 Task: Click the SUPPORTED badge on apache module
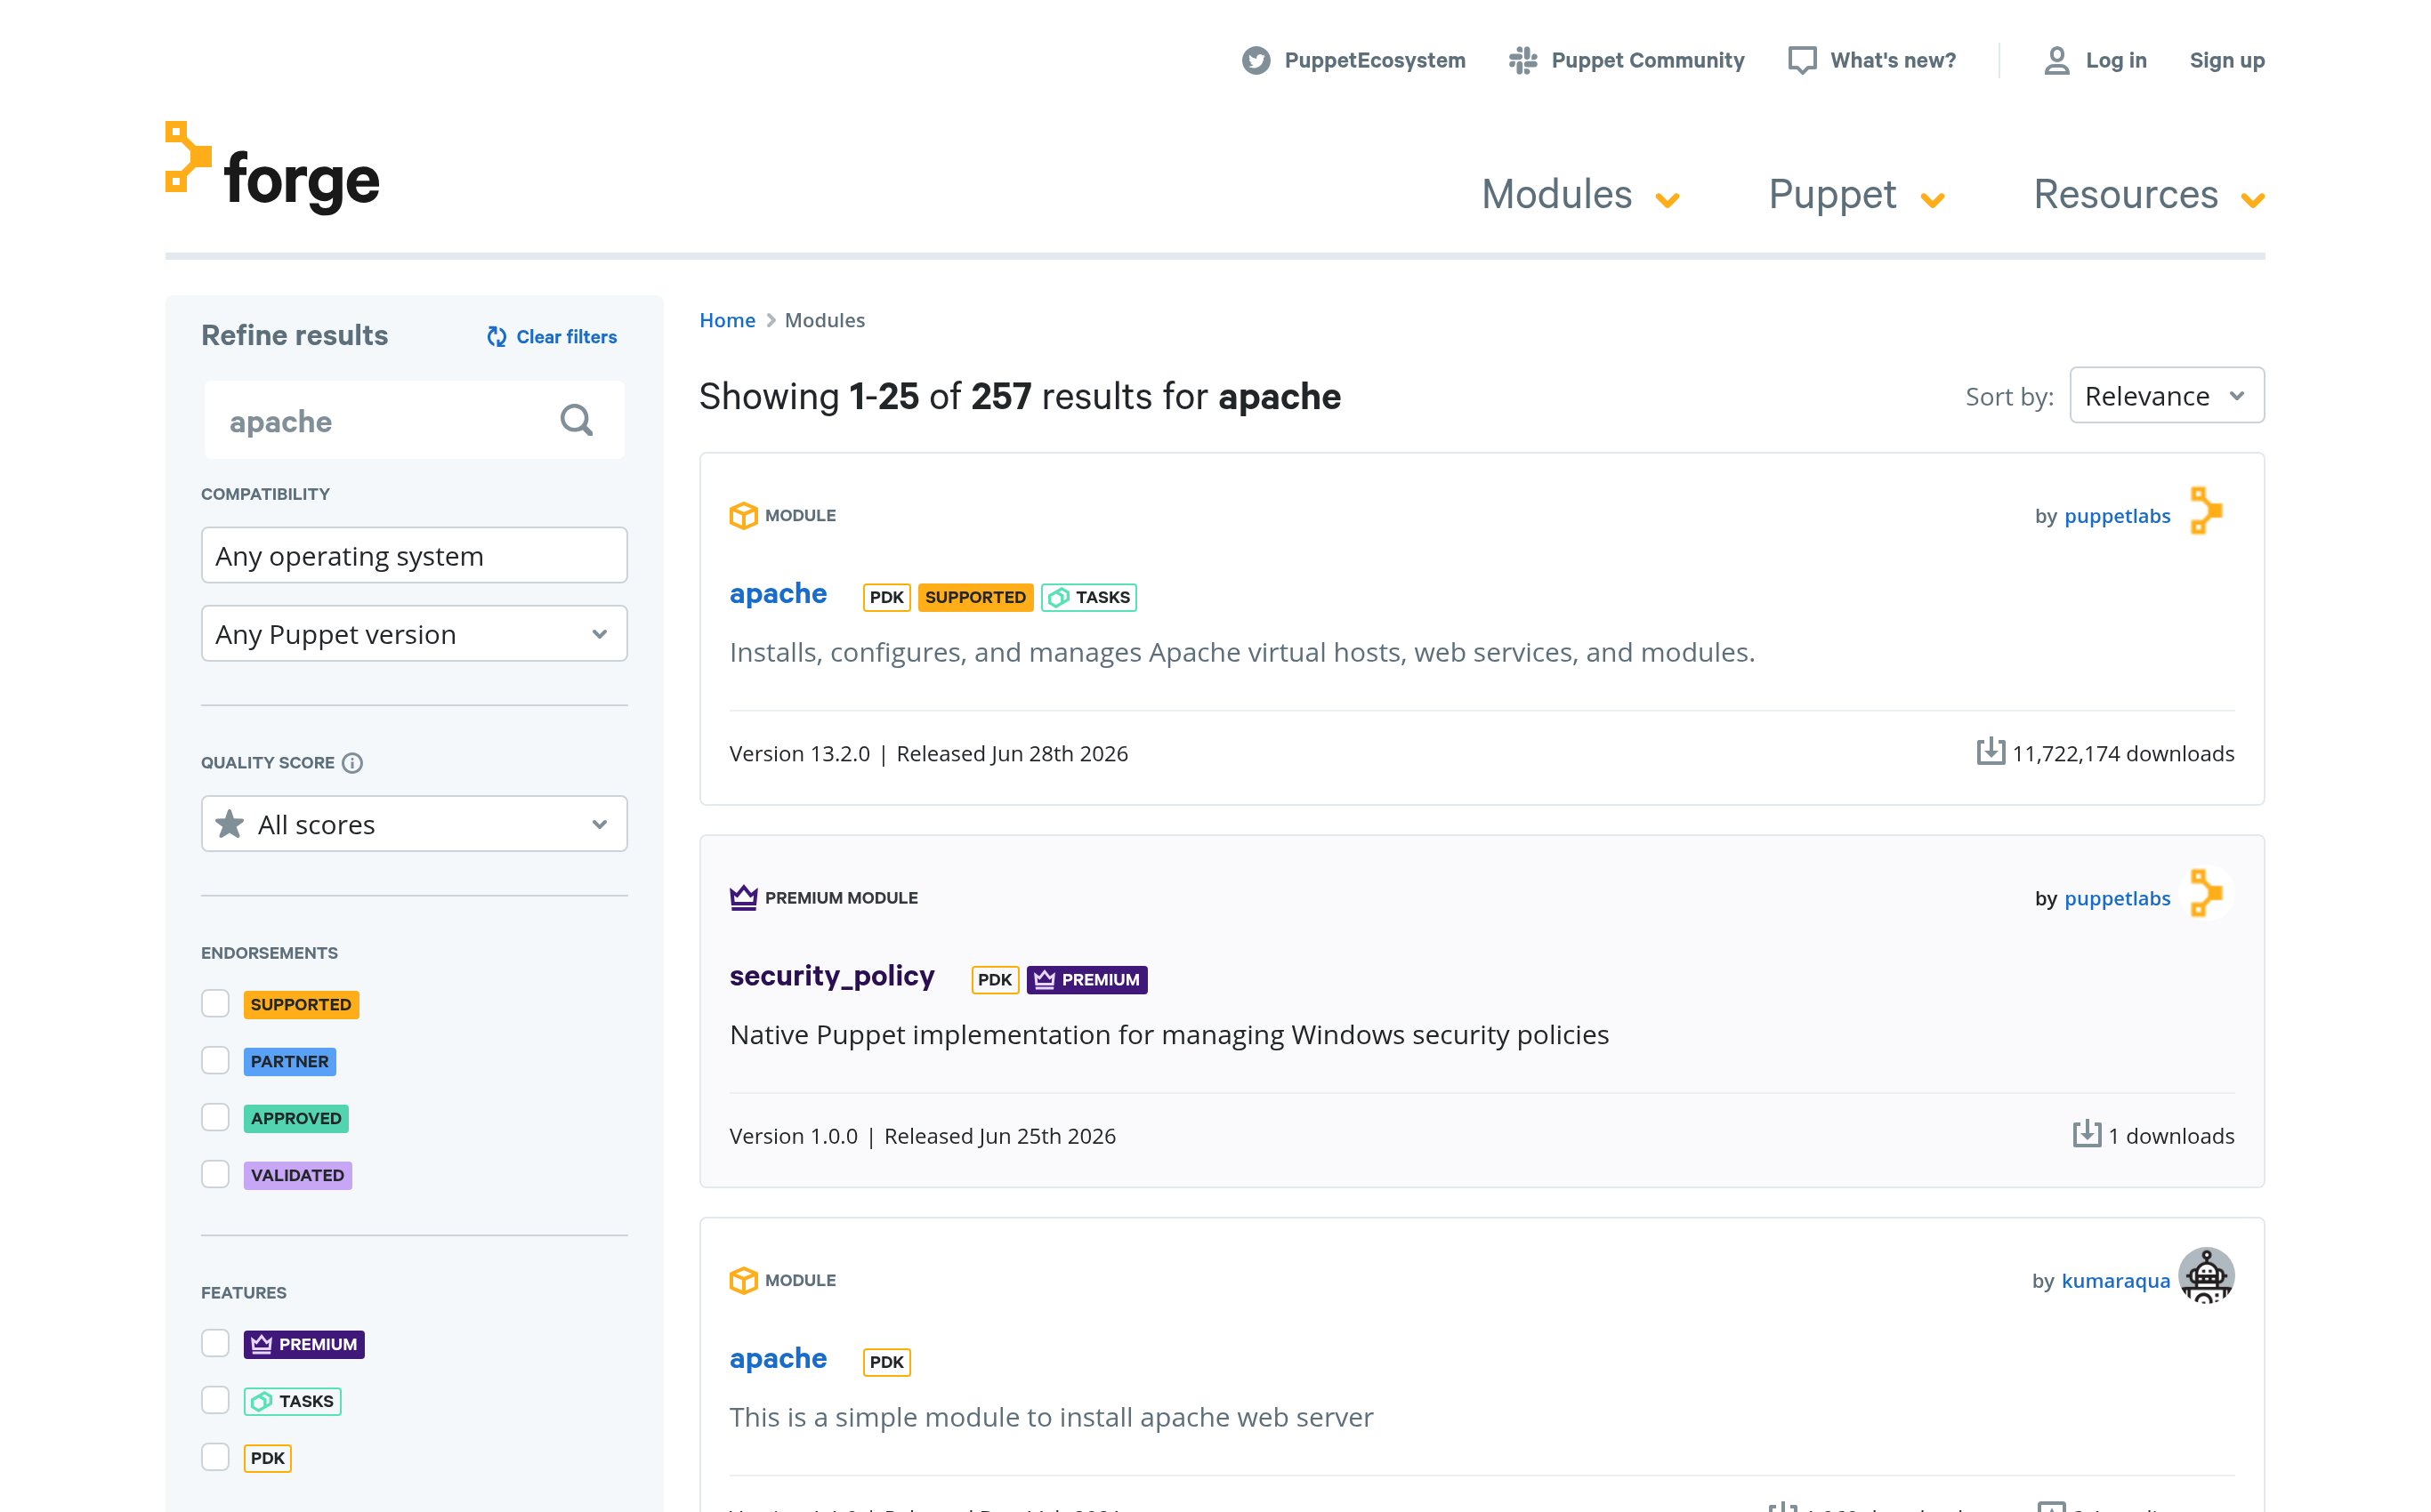(x=975, y=597)
